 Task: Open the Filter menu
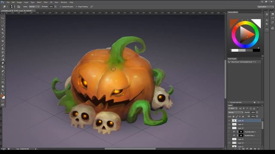(46, 2)
